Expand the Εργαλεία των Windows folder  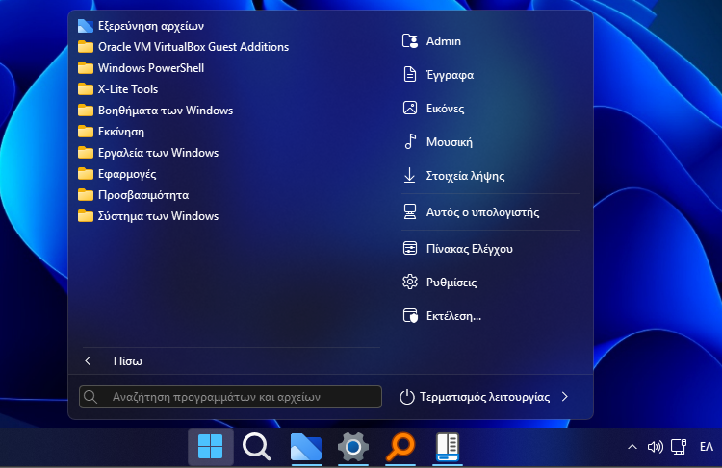tap(148, 153)
